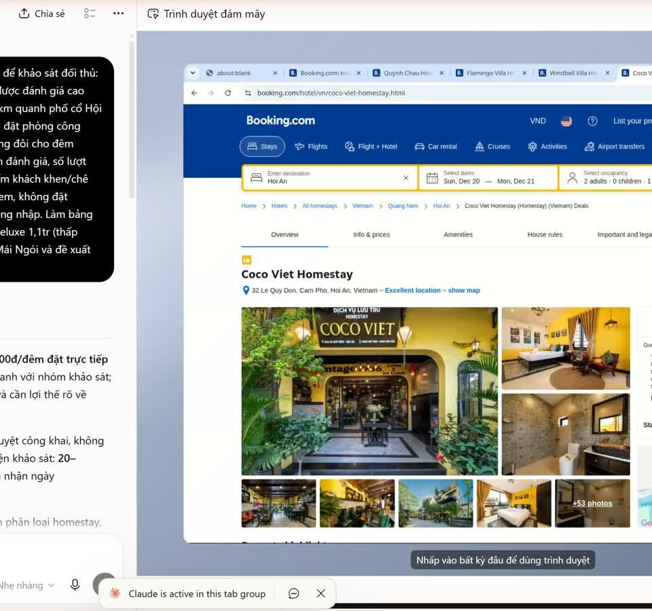The width and height of the screenshot is (652, 611).
Task: Select the House rules tab
Action: click(545, 235)
